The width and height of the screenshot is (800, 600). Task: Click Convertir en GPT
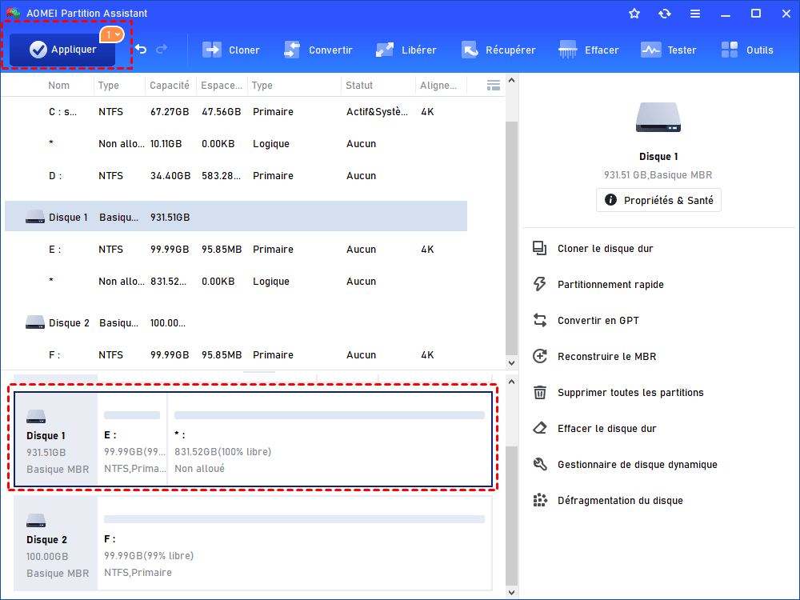click(598, 321)
